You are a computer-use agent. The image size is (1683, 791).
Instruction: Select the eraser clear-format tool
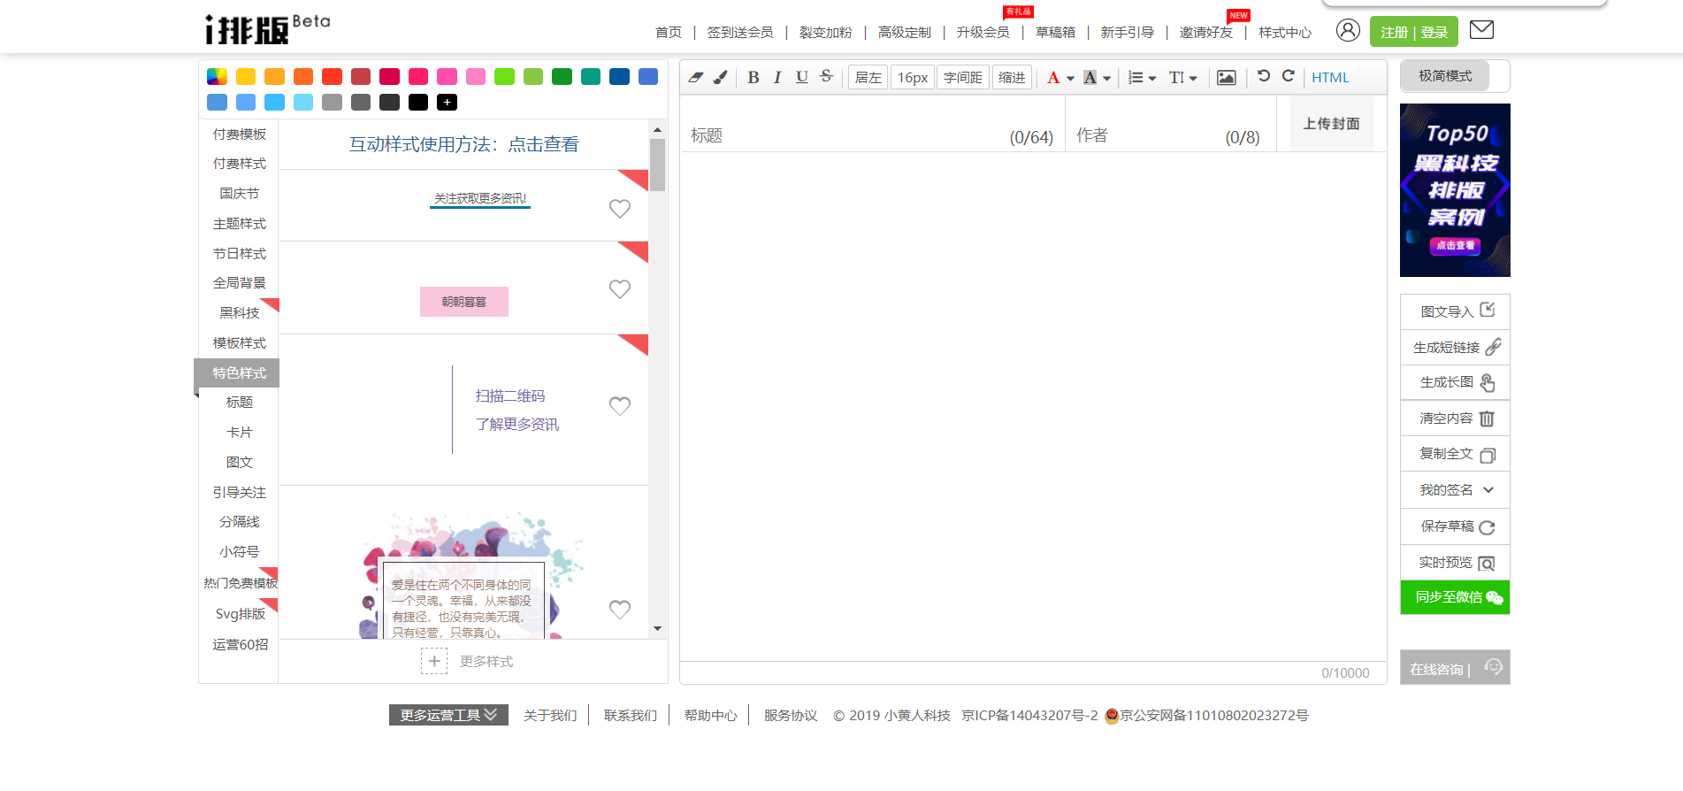coord(696,78)
